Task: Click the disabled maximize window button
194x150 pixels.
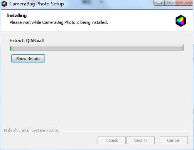Action: coord(170,3)
